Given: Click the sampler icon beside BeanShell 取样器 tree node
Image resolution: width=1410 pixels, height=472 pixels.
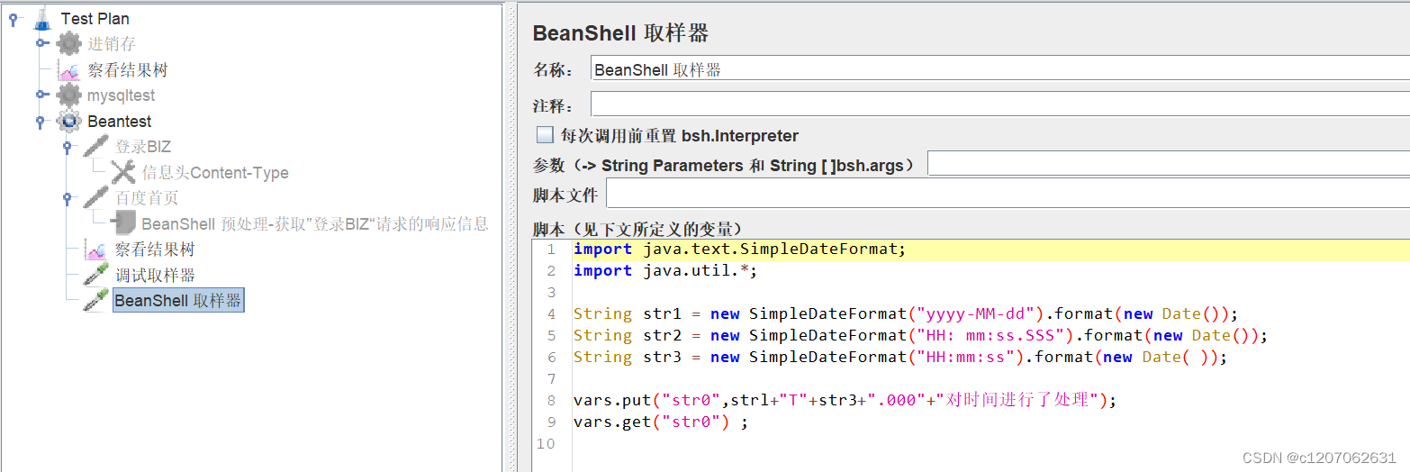Looking at the screenshot, I should coord(95,300).
